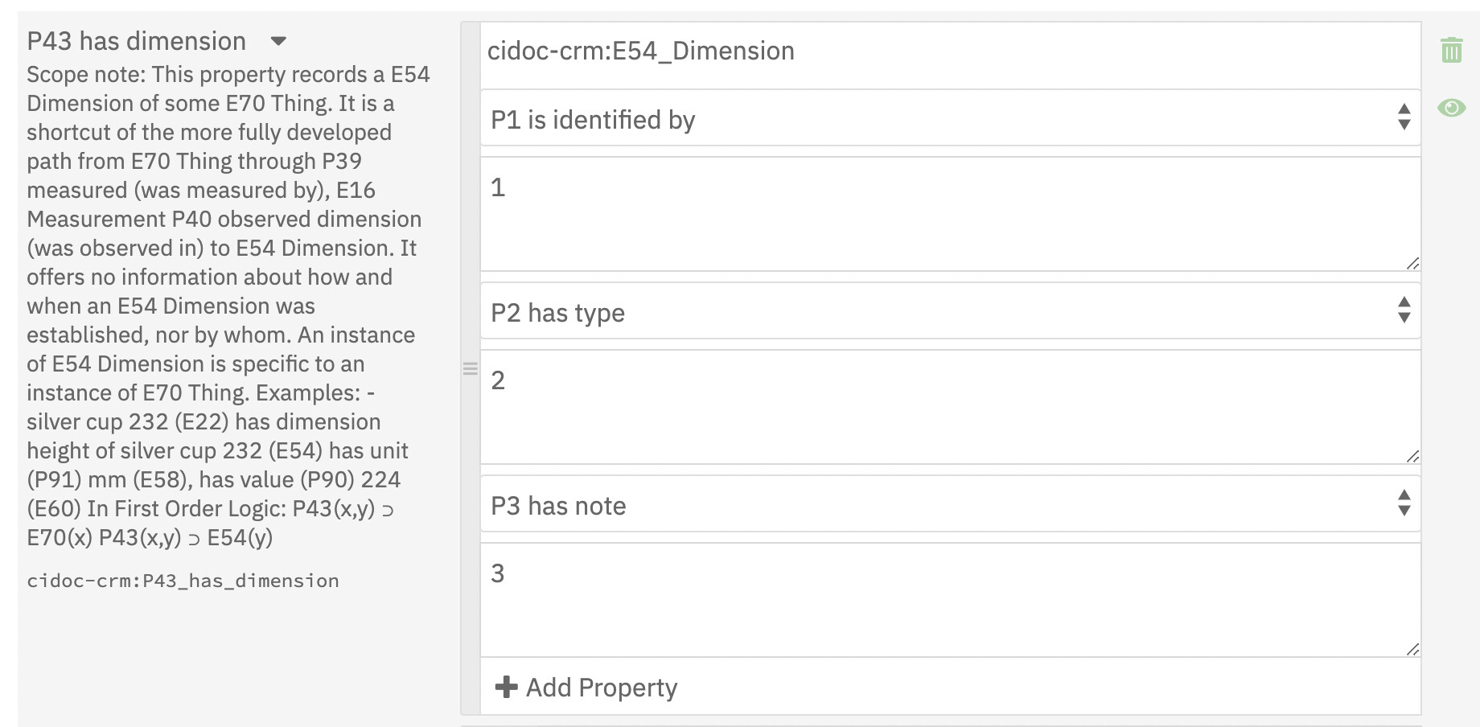Click the plus icon beside Add Property

pyautogui.click(x=506, y=687)
